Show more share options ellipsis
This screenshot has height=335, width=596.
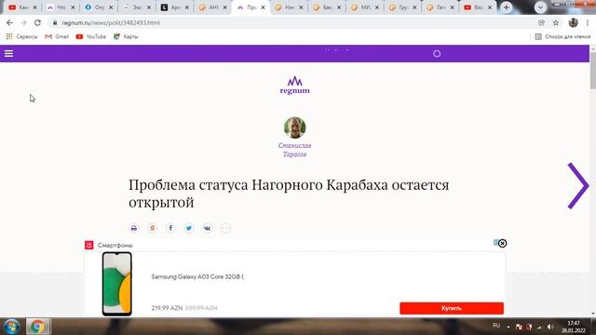coord(225,228)
